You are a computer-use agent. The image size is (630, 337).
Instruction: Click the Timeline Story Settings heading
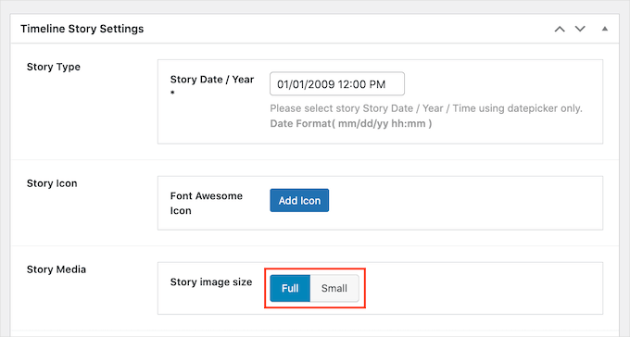click(82, 29)
